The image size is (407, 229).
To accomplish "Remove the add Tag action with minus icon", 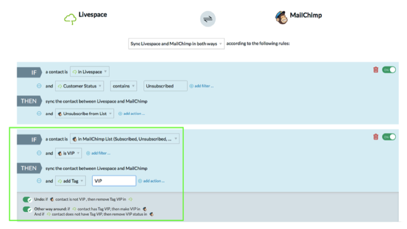I will 39,181.
